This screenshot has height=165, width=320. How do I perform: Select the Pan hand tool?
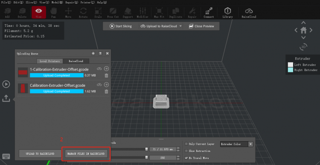[x=53, y=13]
